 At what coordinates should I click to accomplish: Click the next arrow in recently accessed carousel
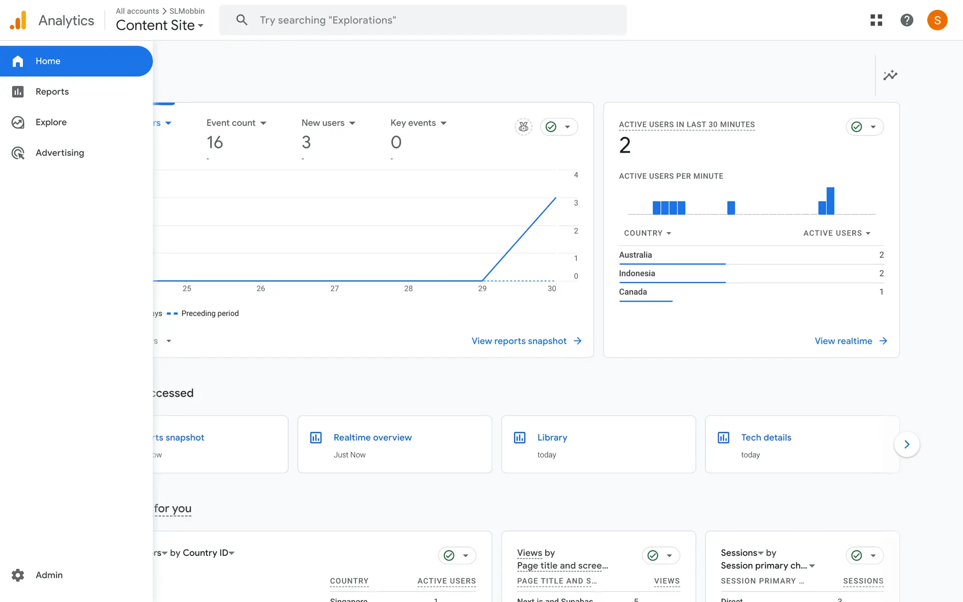[x=906, y=444]
